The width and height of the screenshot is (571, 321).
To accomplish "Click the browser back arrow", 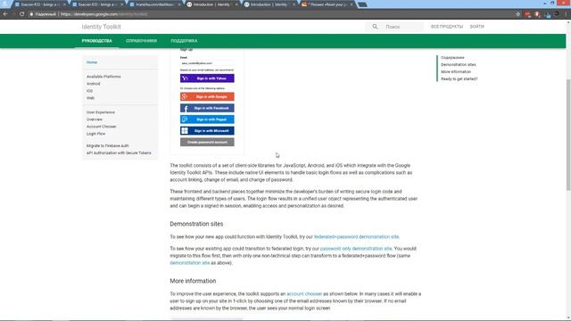I will tap(5, 14).
